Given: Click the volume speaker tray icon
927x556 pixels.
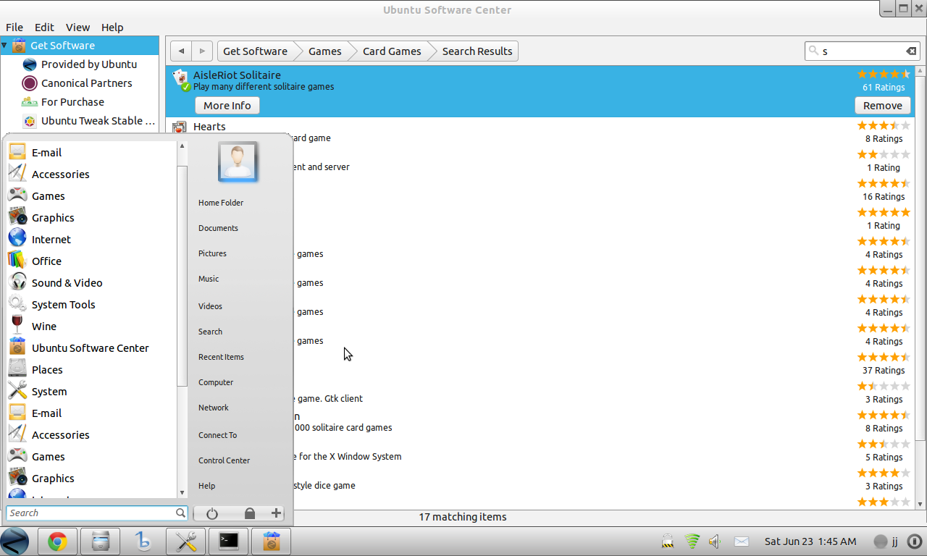Looking at the screenshot, I should click(x=715, y=542).
